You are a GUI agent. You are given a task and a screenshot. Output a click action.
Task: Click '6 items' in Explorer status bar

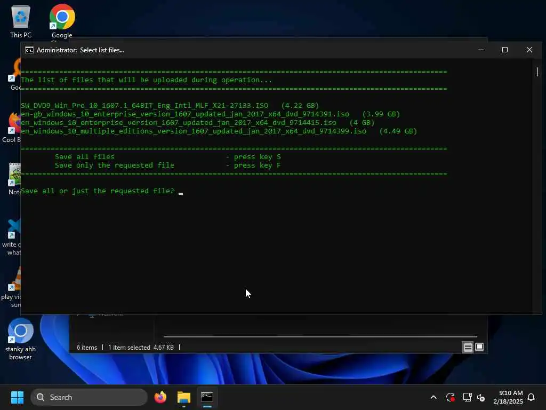pyautogui.click(x=87, y=348)
